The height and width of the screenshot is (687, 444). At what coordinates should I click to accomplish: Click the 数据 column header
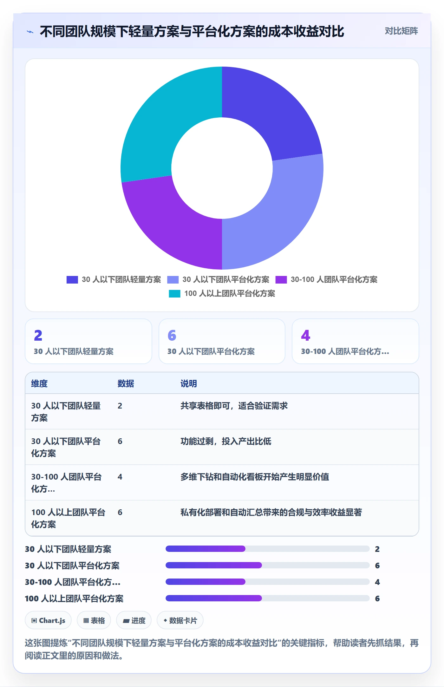tap(126, 383)
